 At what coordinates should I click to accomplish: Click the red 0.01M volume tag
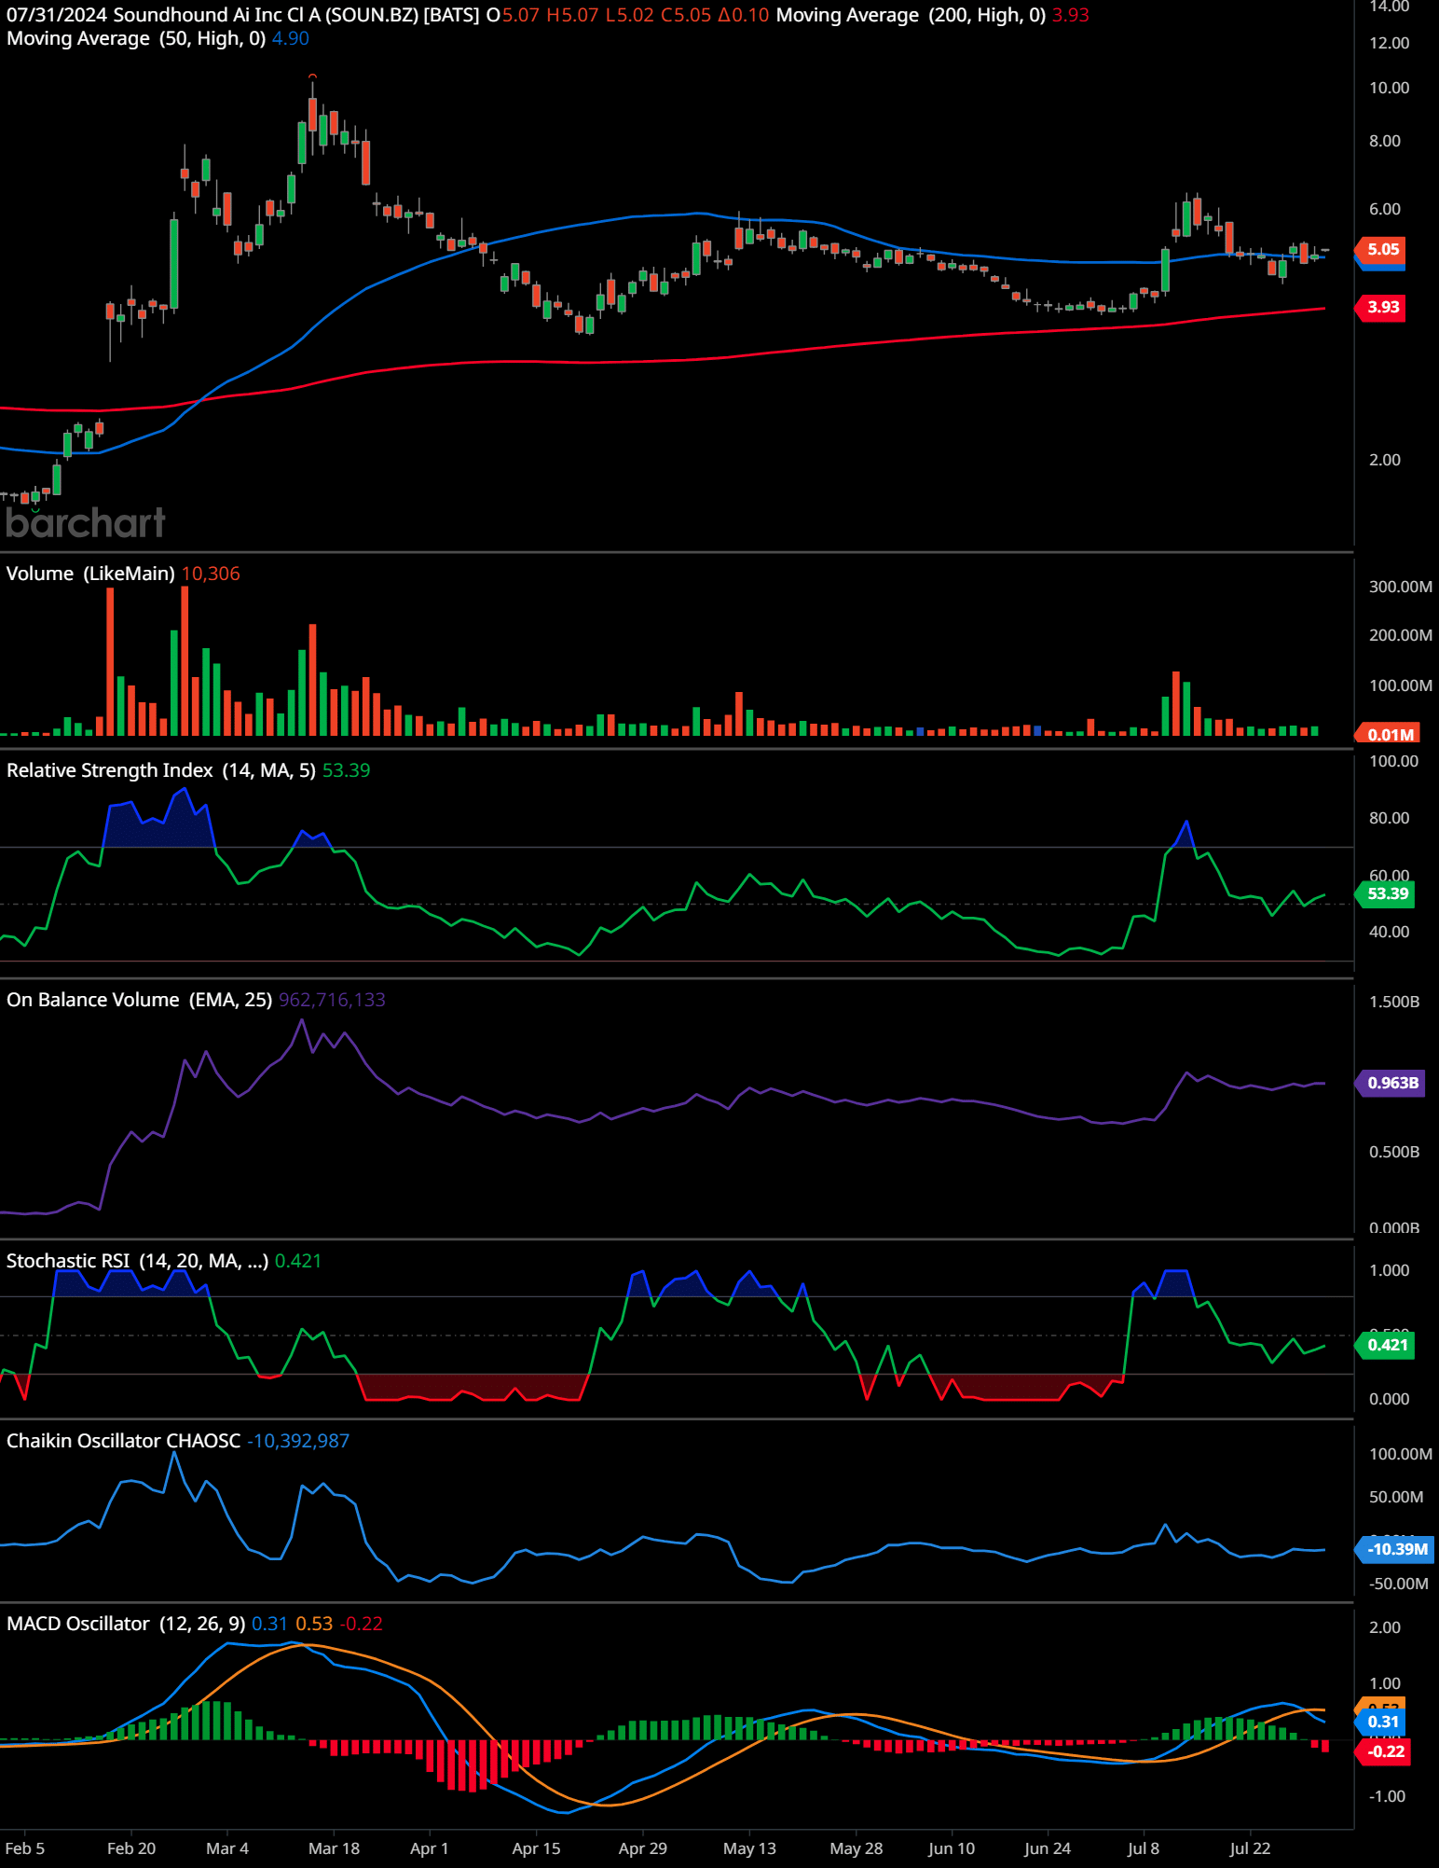[1390, 734]
